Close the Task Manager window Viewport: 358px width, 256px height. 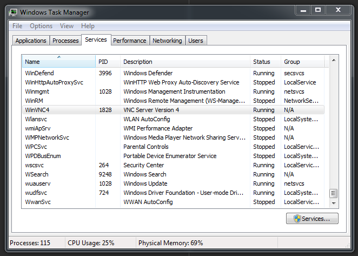[x=338, y=10]
